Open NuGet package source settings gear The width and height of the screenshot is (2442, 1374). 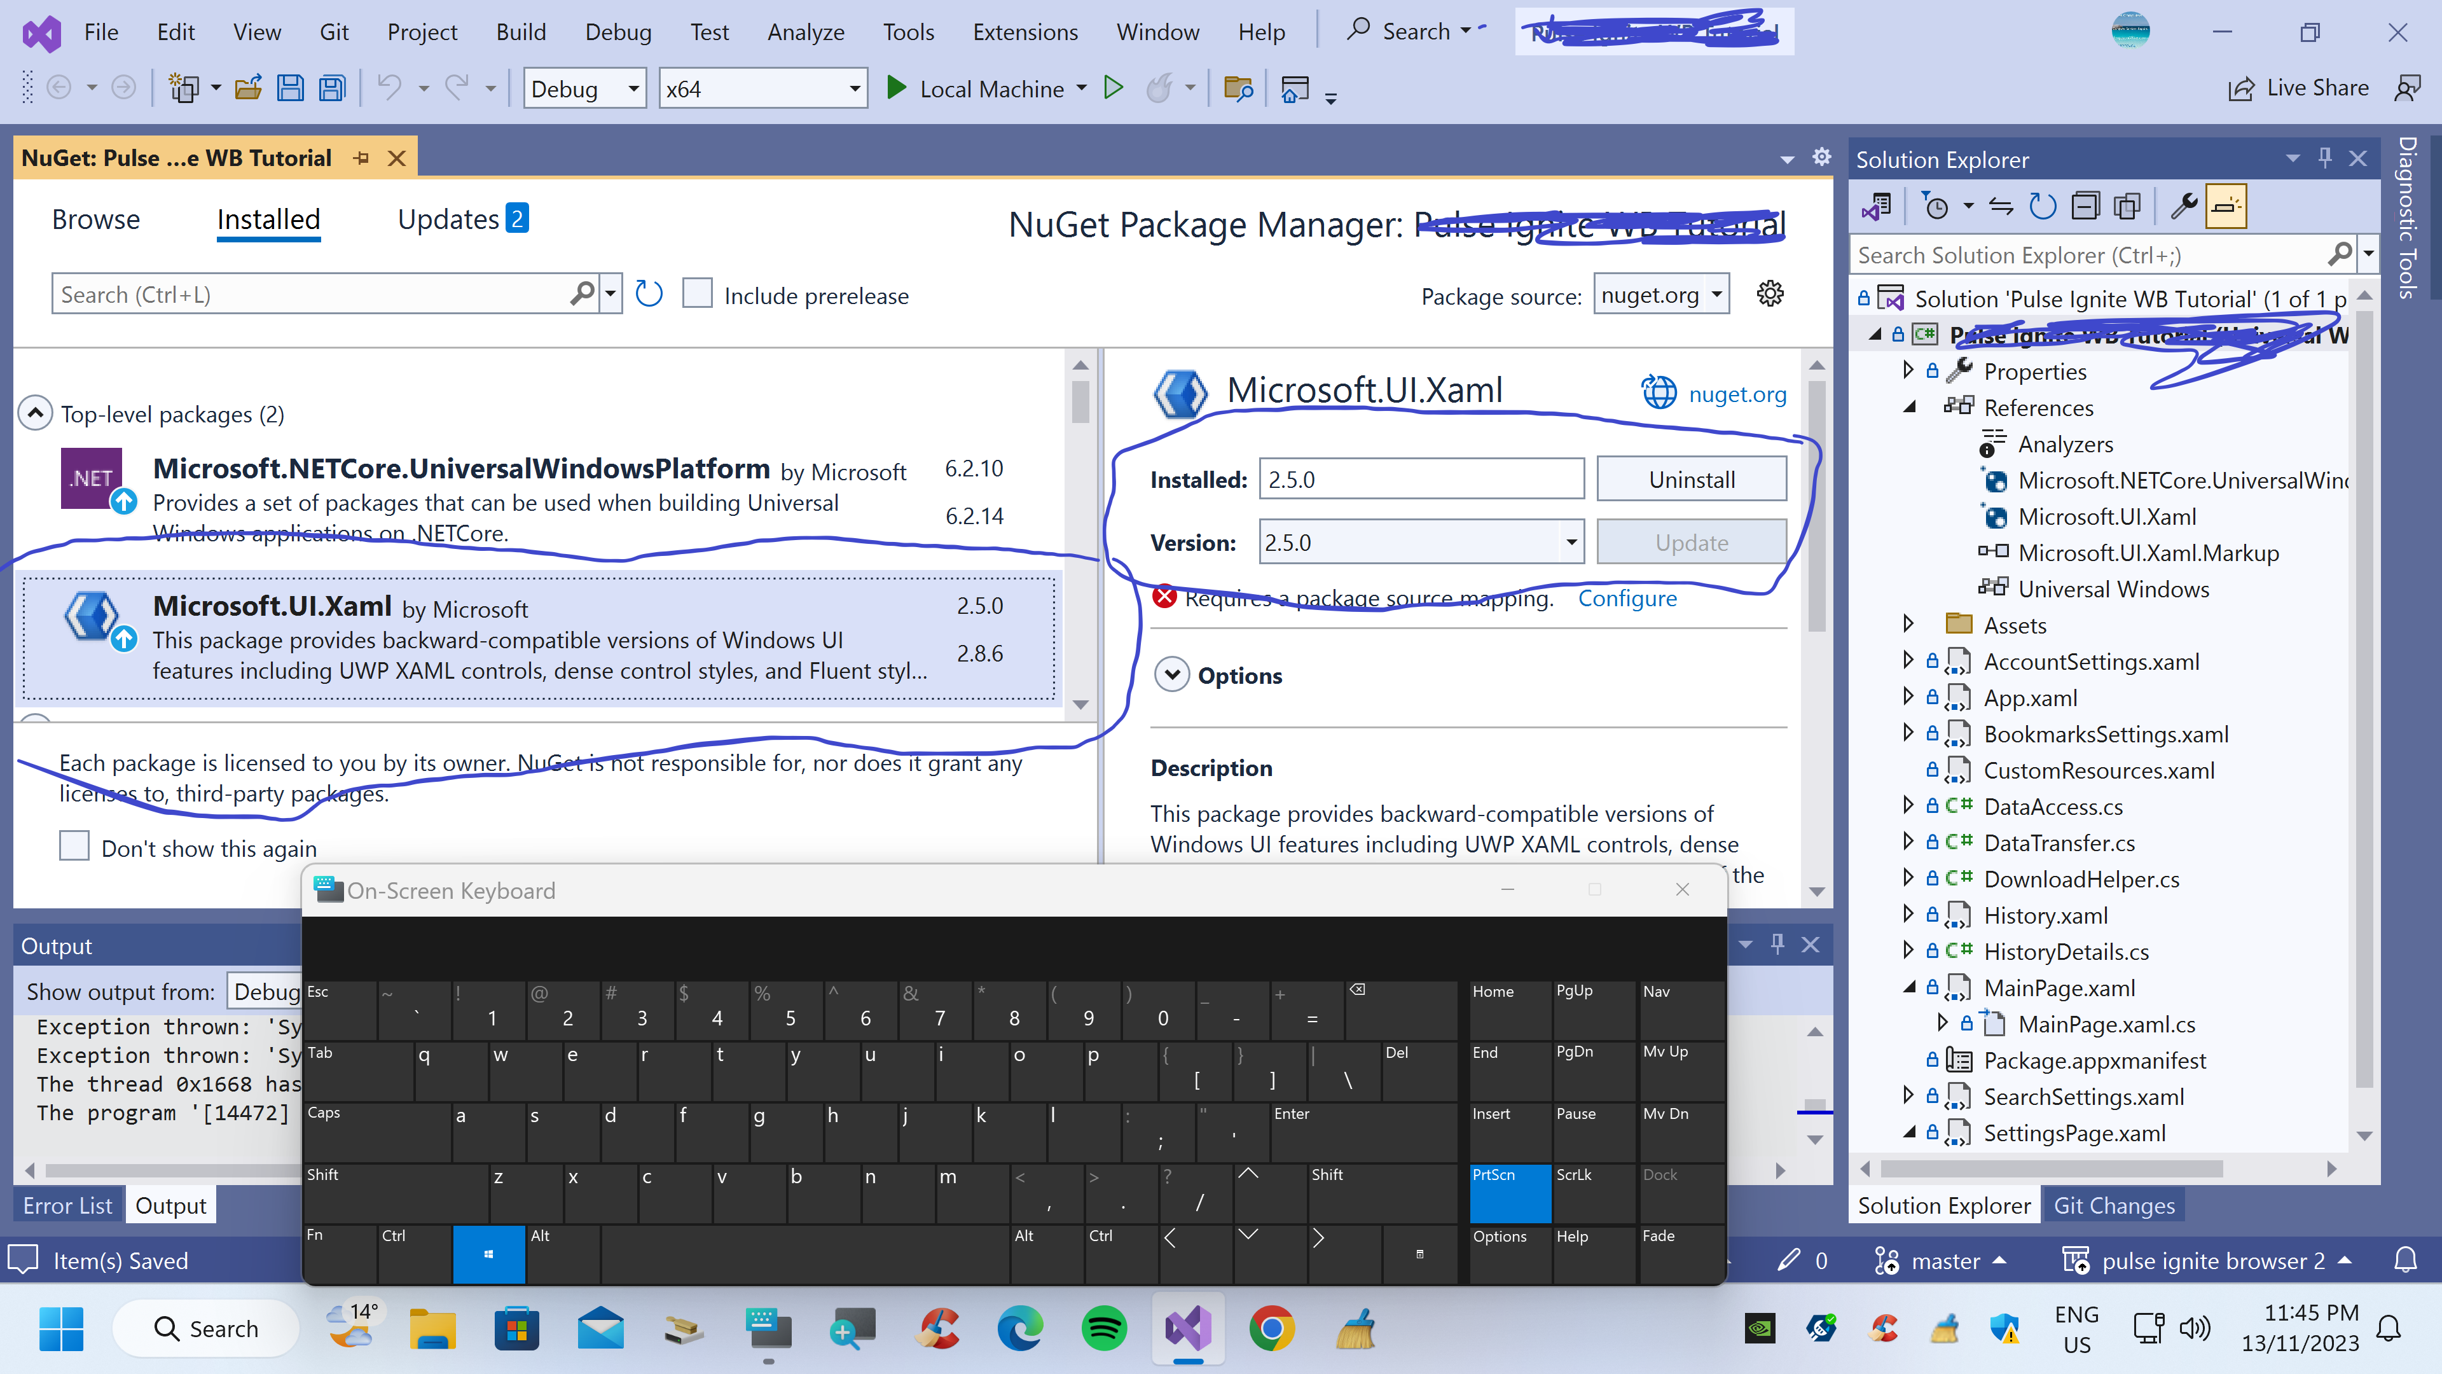pos(1770,294)
